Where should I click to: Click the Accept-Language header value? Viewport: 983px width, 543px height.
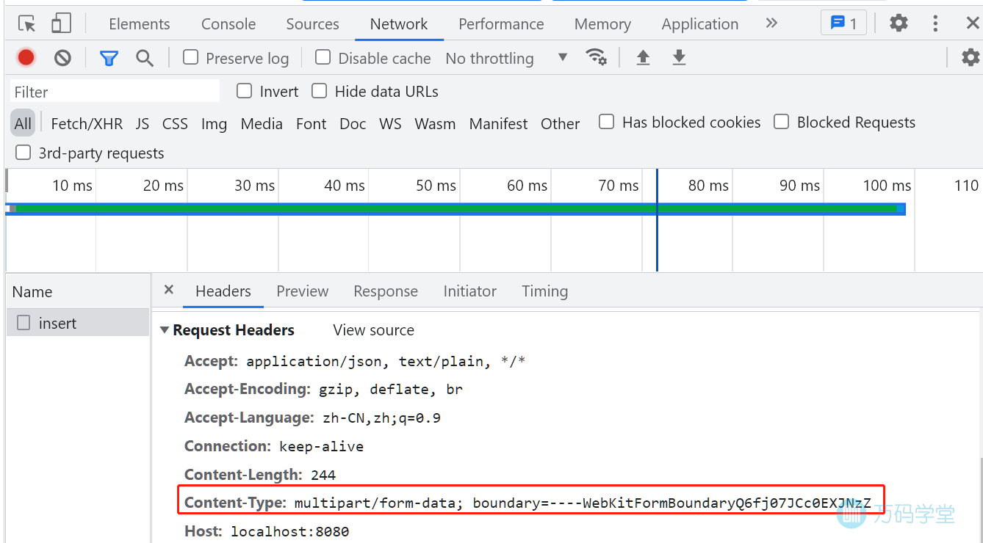pos(382,418)
